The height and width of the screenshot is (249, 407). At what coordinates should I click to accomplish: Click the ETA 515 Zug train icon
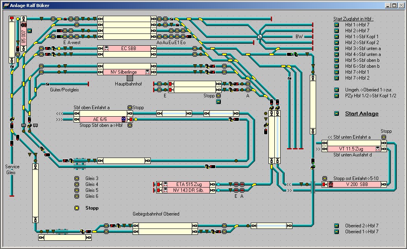point(166,184)
